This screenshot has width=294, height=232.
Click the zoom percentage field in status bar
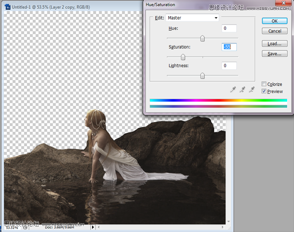click(x=12, y=228)
